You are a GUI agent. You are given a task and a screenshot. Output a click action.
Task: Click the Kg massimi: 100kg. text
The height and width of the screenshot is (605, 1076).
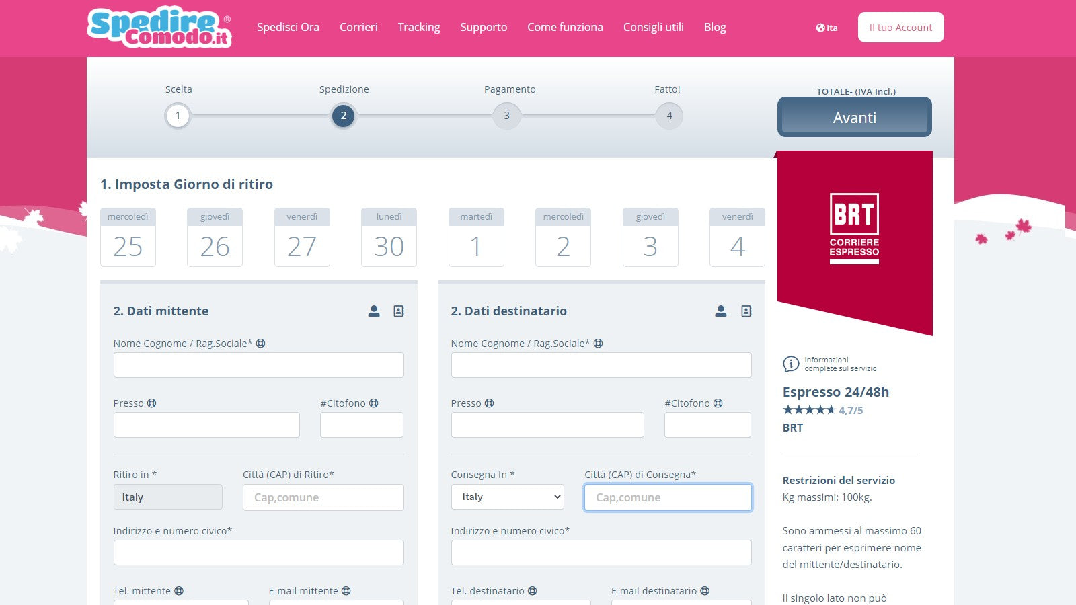click(827, 497)
